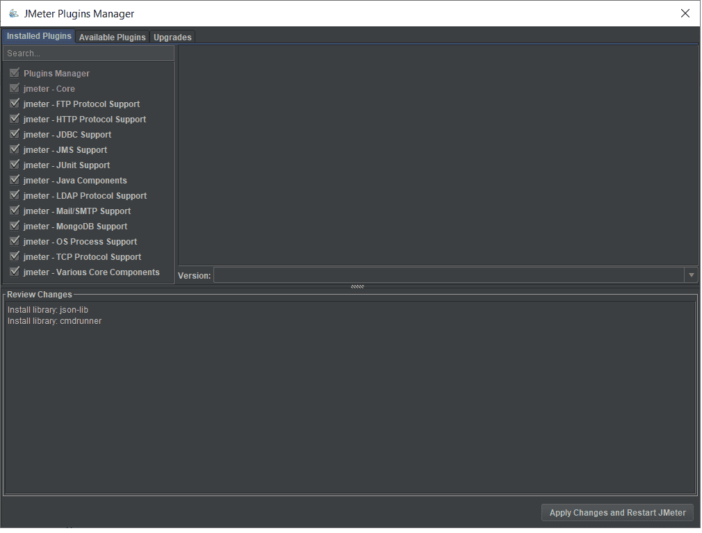Select the jmeter - JMS Support row
This screenshot has width=702, height=533.
click(x=65, y=149)
